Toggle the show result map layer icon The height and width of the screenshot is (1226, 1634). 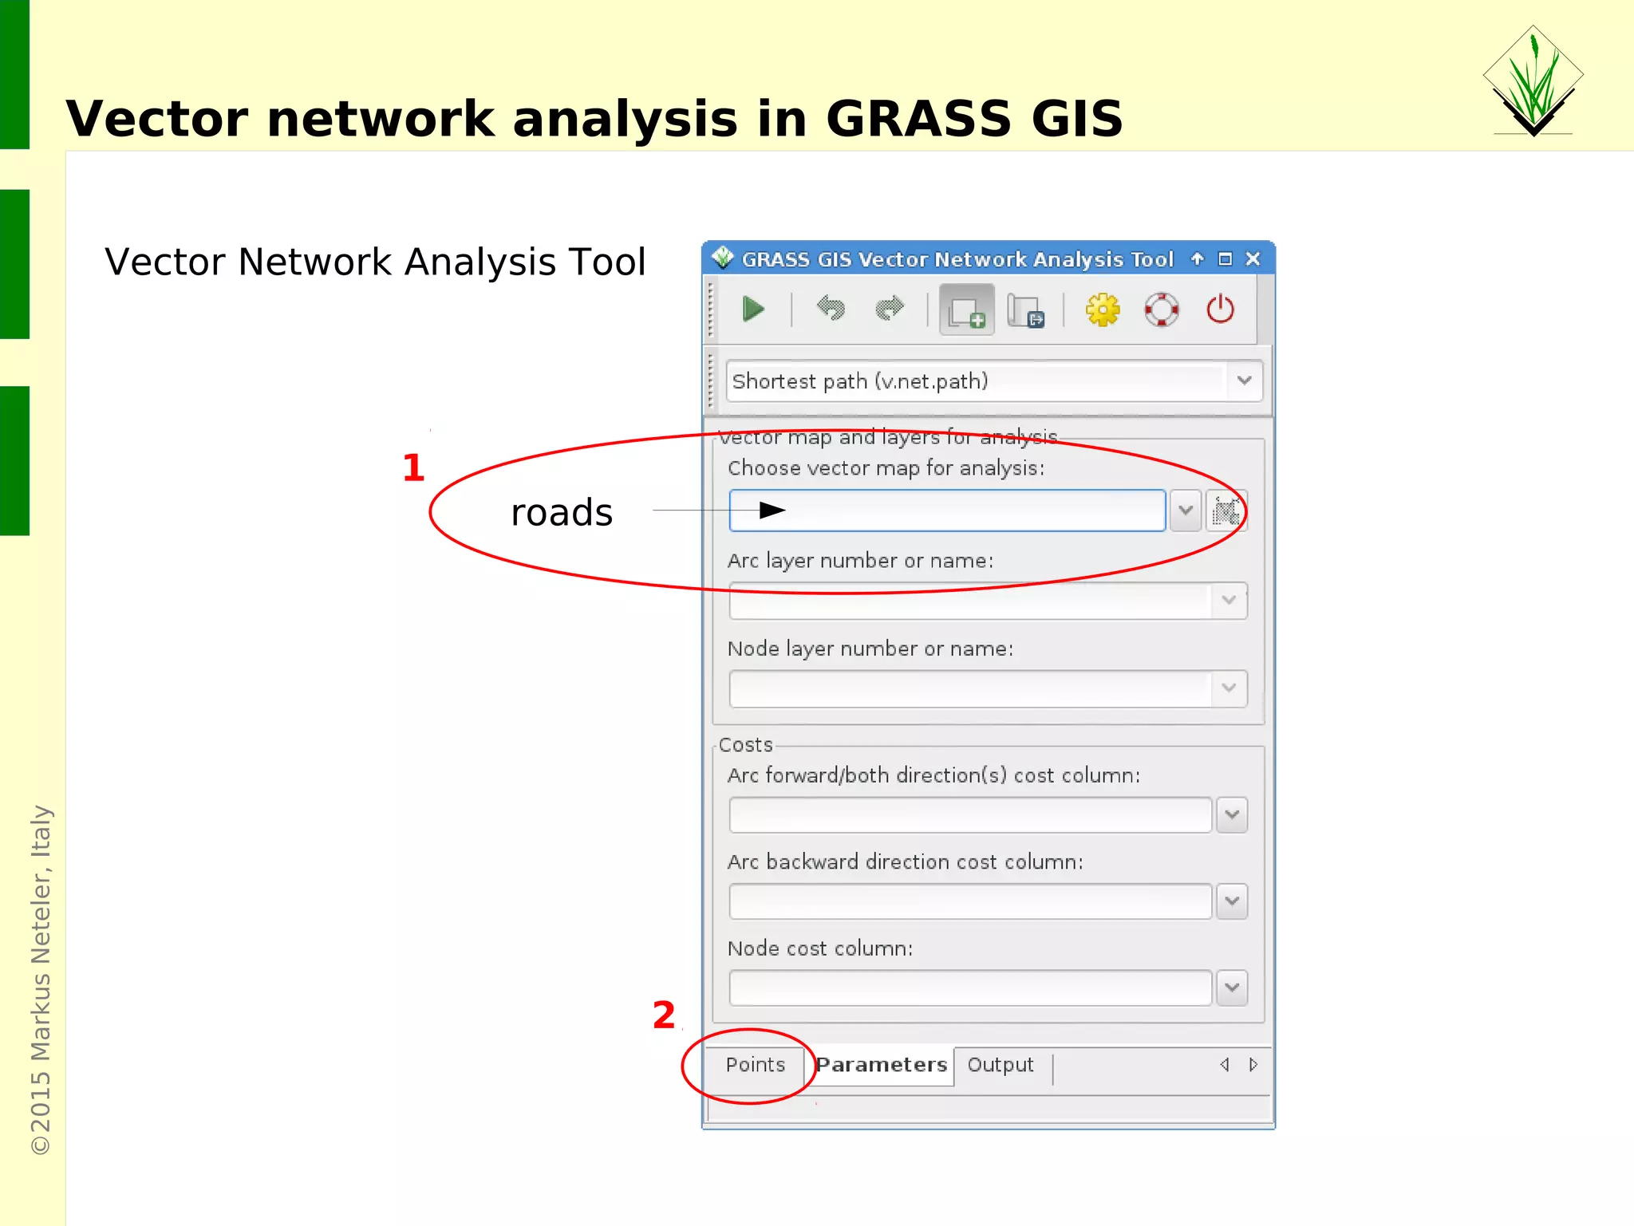pos(966,310)
